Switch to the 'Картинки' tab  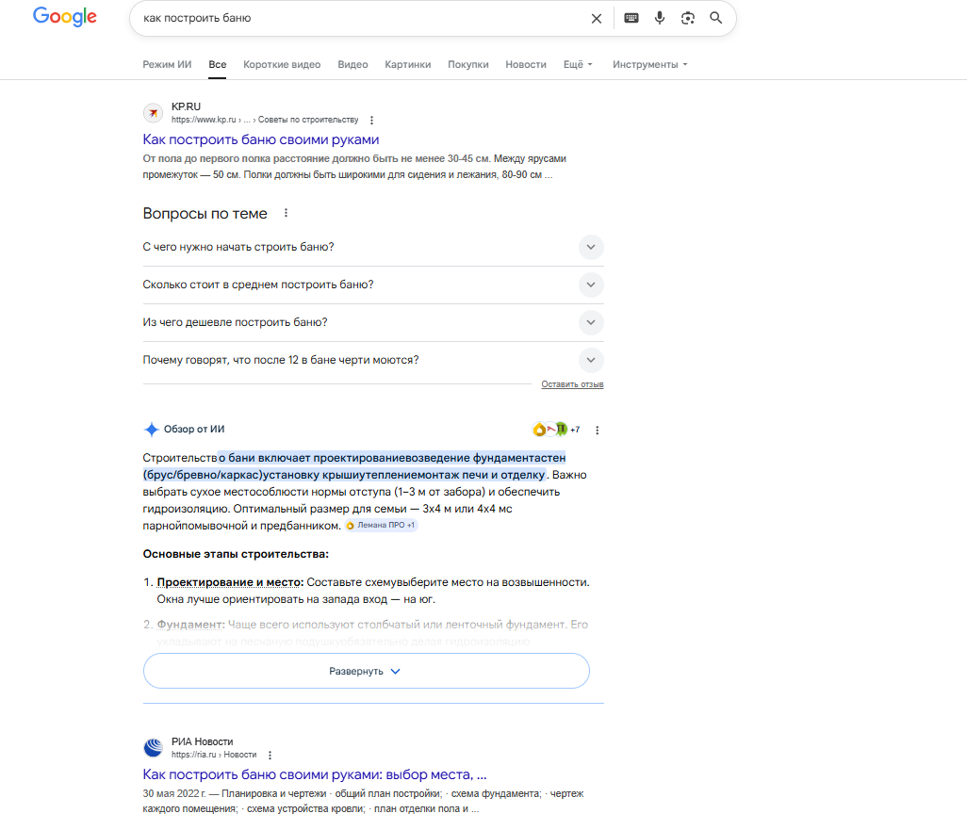coord(407,65)
